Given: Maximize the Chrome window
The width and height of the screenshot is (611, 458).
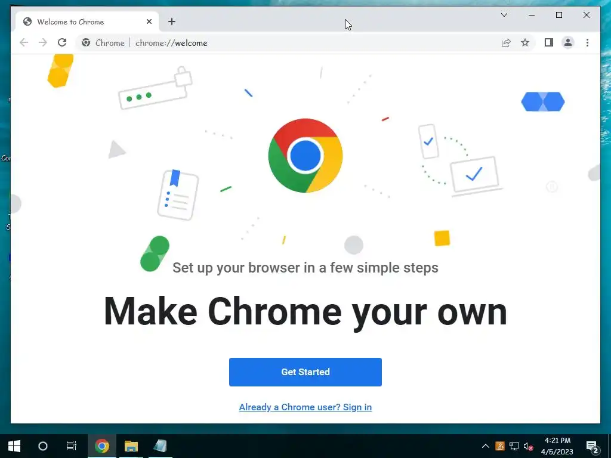Looking at the screenshot, I should pyautogui.click(x=558, y=15).
